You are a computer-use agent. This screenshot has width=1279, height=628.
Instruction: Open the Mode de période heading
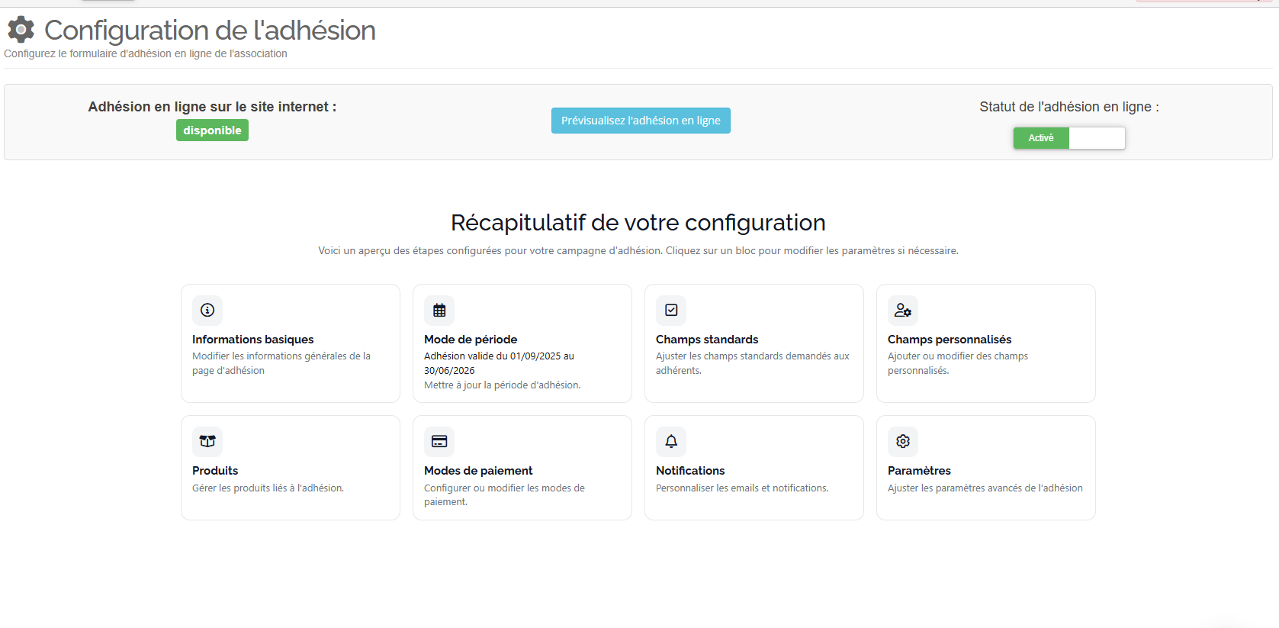click(x=471, y=340)
